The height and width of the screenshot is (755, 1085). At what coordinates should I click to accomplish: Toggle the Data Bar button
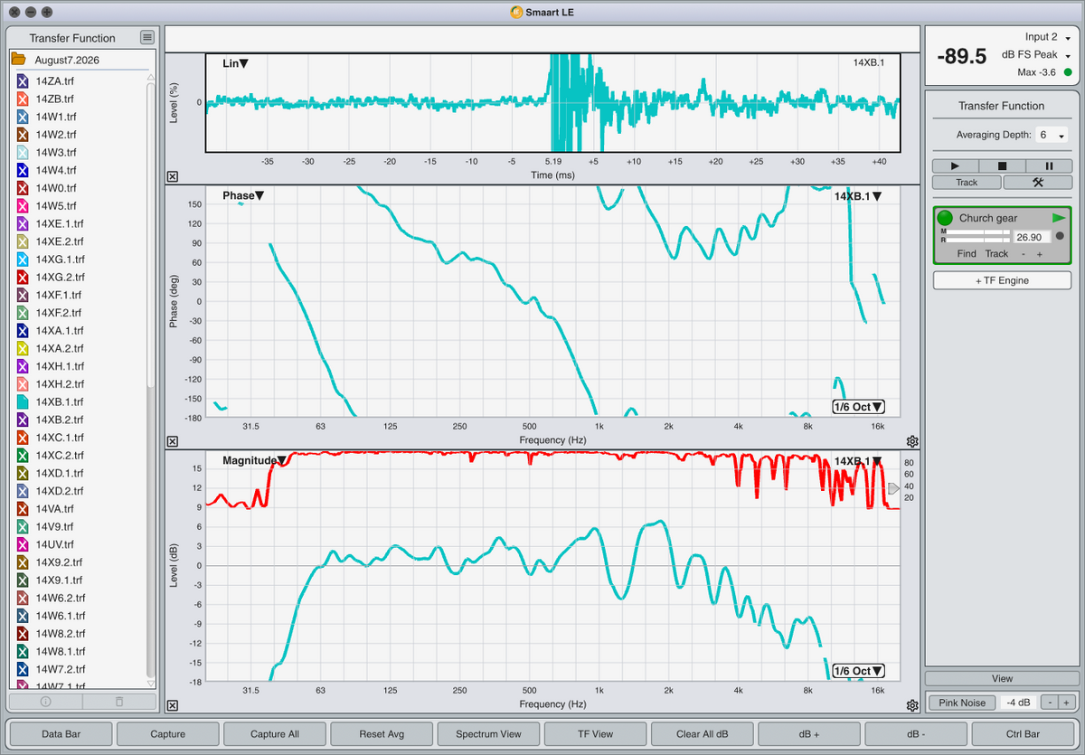pyautogui.click(x=61, y=733)
